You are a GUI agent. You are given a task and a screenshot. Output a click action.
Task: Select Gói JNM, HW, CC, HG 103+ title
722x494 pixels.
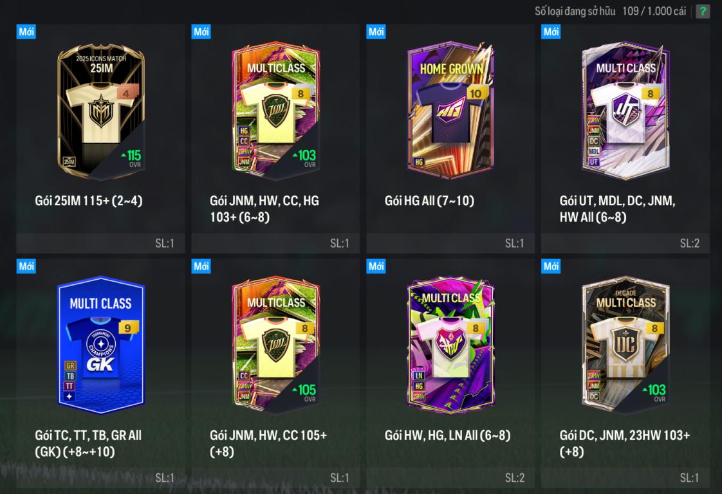pyautogui.click(x=264, y=208)
